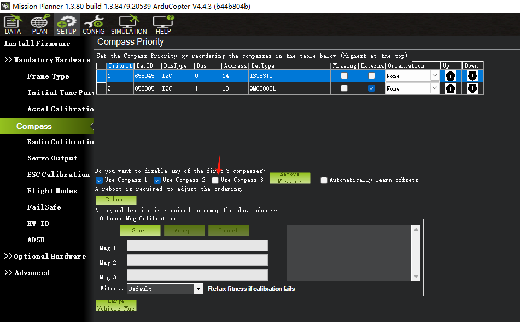Open the DATA flight view
Viewport: 520px width, 322px height.
12,24
